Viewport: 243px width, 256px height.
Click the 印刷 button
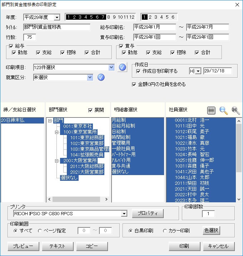point(184,246)
